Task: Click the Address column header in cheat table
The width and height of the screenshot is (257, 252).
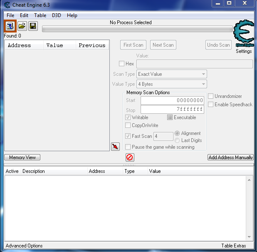Action: click(x=105, y=171)
